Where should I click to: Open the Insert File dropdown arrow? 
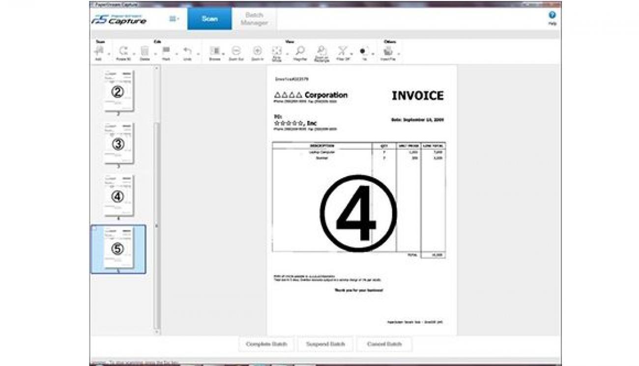pos(399,53)
